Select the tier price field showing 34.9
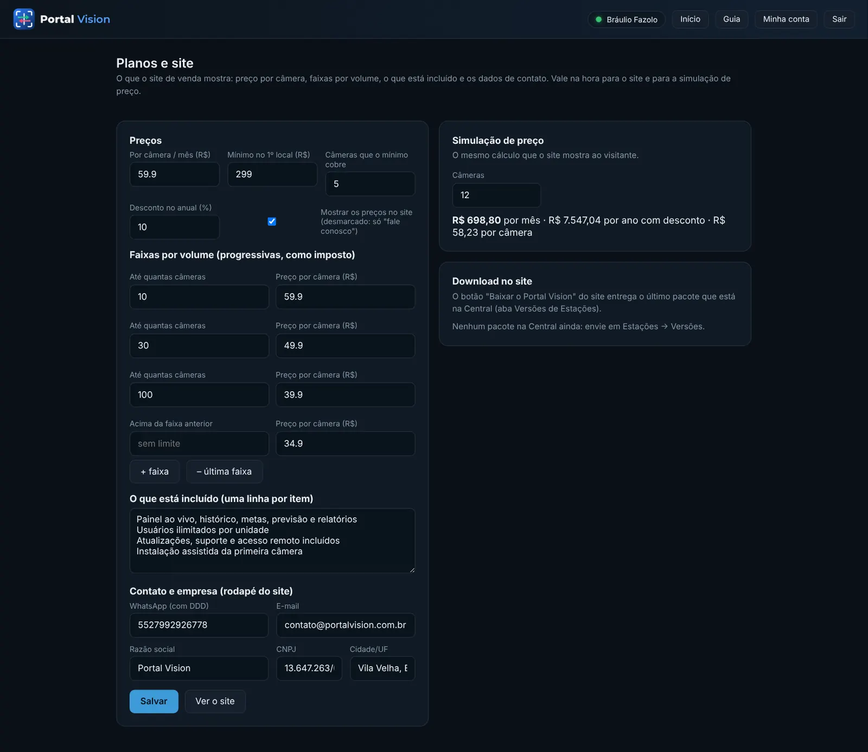This screenshot has width=868, height=752. click(x=346, y=444)
